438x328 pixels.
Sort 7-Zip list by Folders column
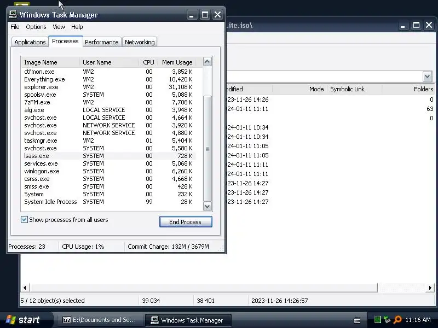(x=408, y=89)
